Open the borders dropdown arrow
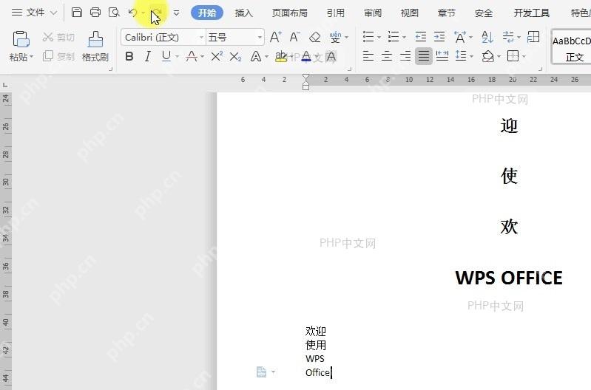591x390 pixels. pos(524,57)
